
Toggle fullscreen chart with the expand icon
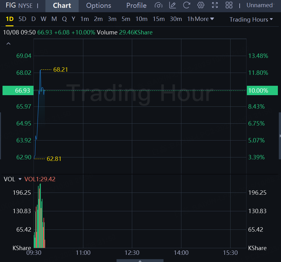point(215,5)
